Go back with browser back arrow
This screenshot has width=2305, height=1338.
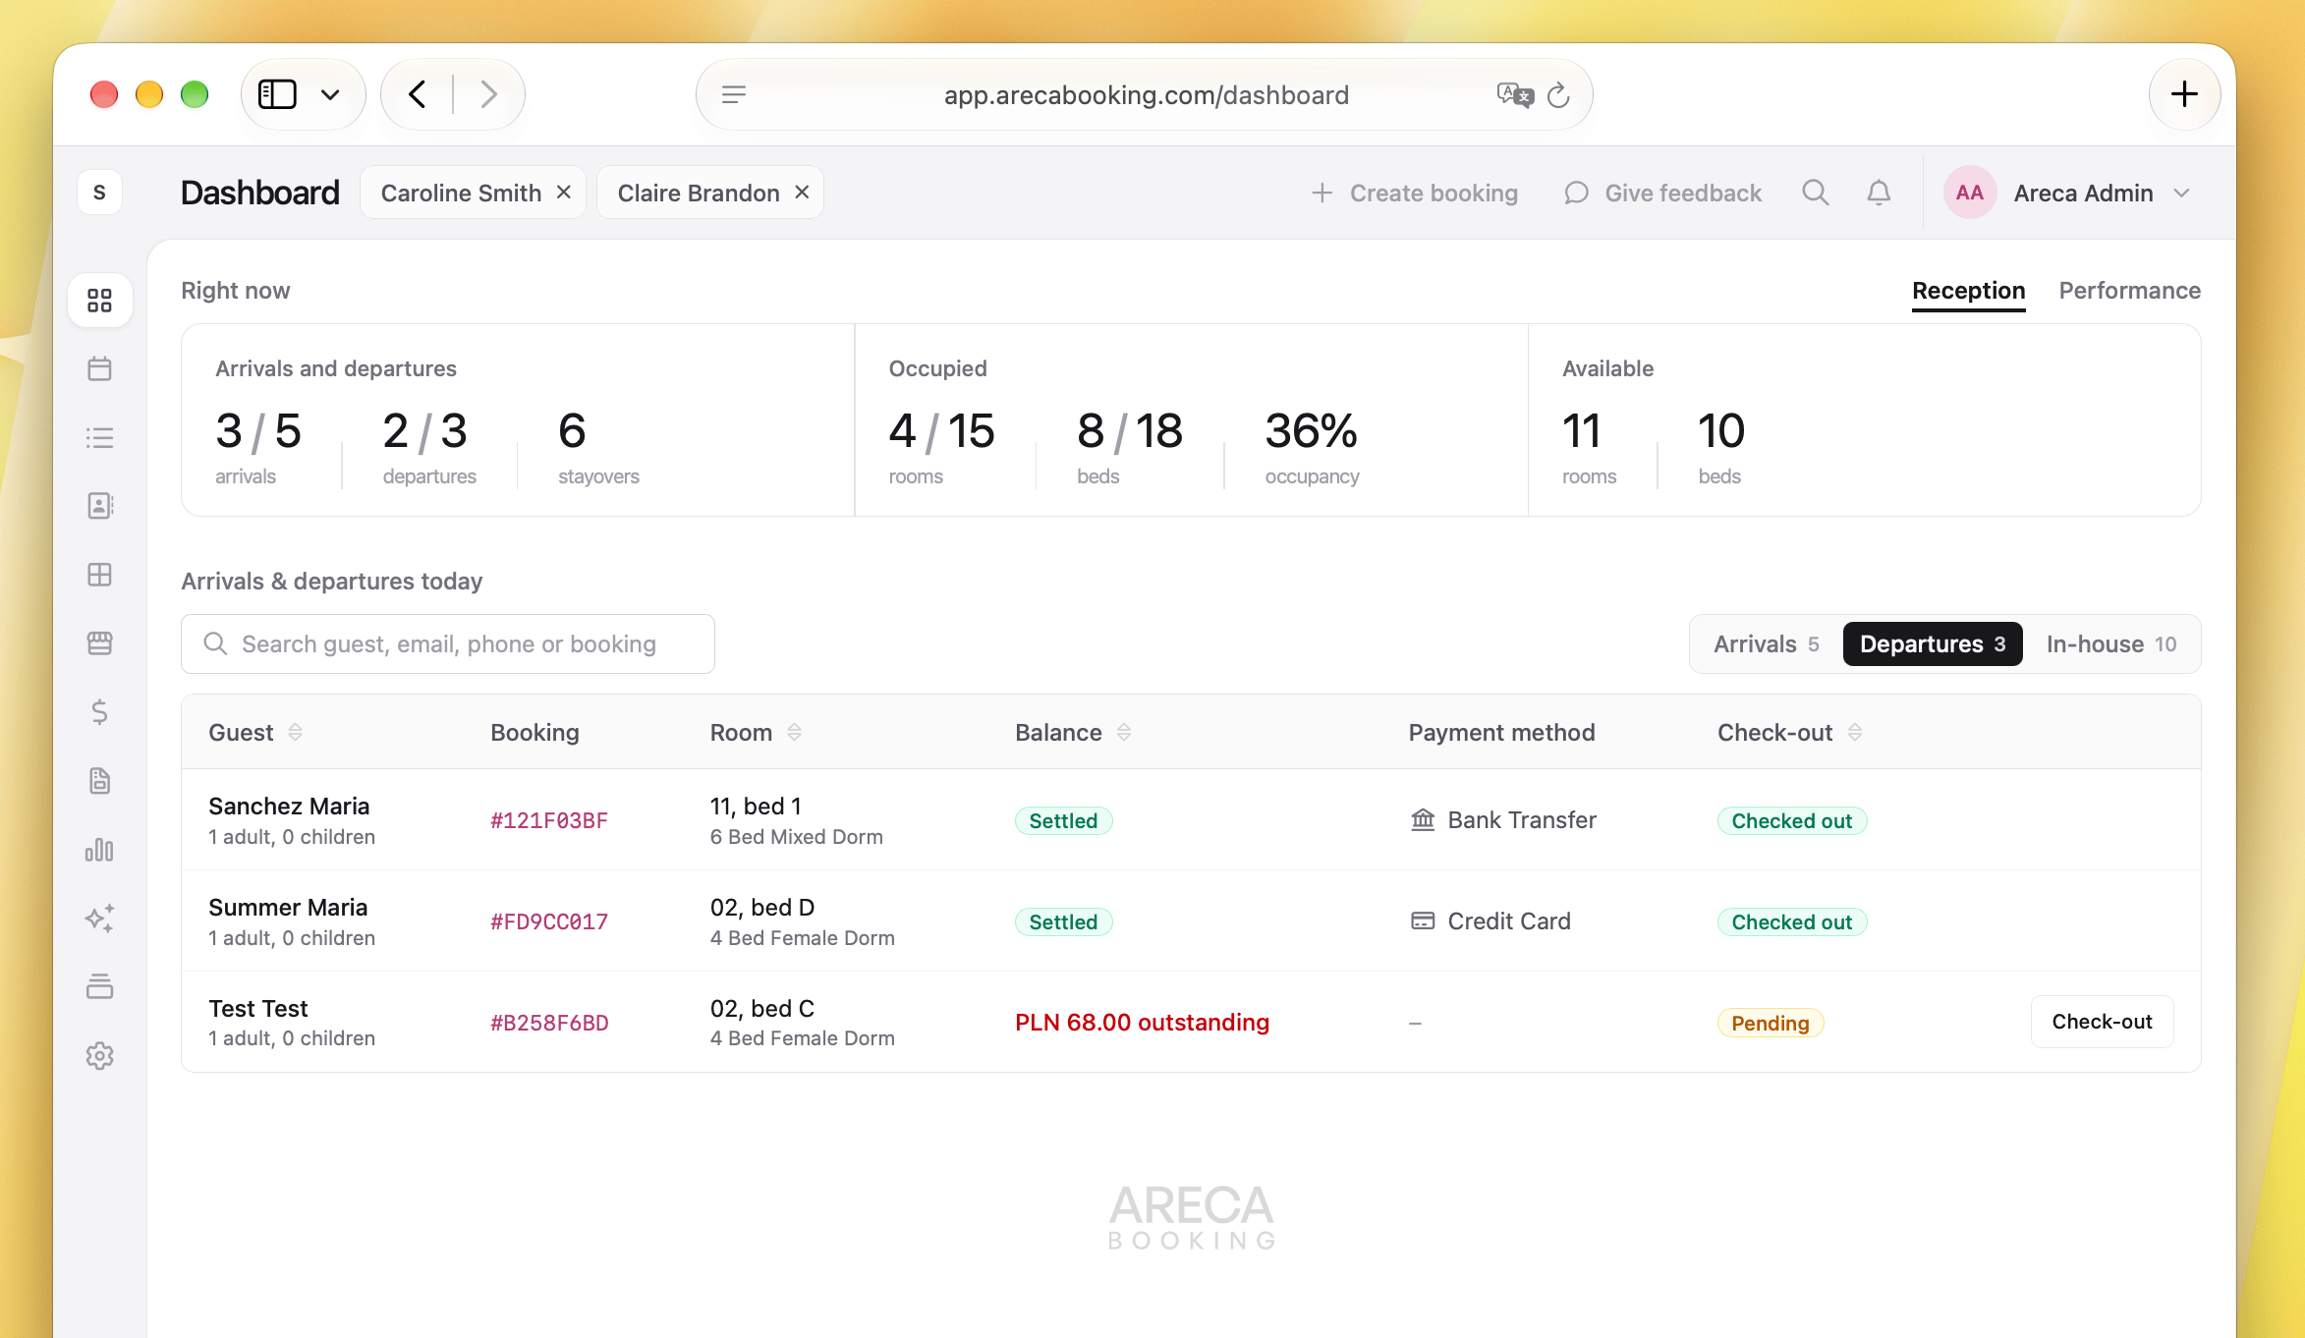(418, 94)
